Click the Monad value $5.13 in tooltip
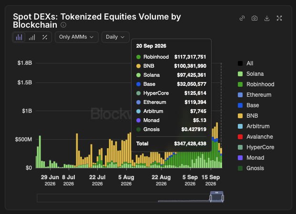The image size is (296, 214). [x=200, y=120]
